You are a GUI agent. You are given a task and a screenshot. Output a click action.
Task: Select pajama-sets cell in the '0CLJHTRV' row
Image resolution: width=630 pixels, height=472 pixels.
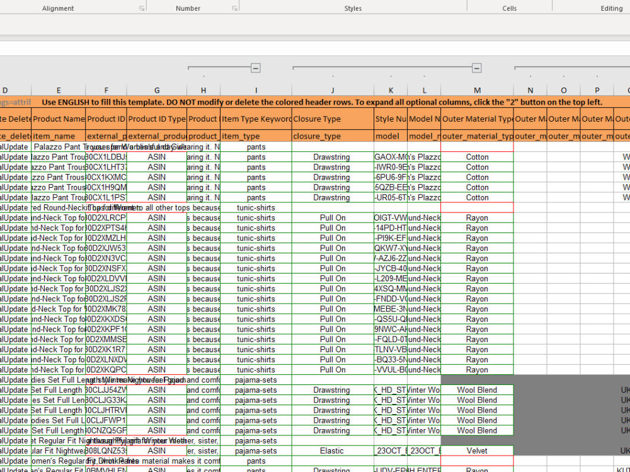[256, 410]
